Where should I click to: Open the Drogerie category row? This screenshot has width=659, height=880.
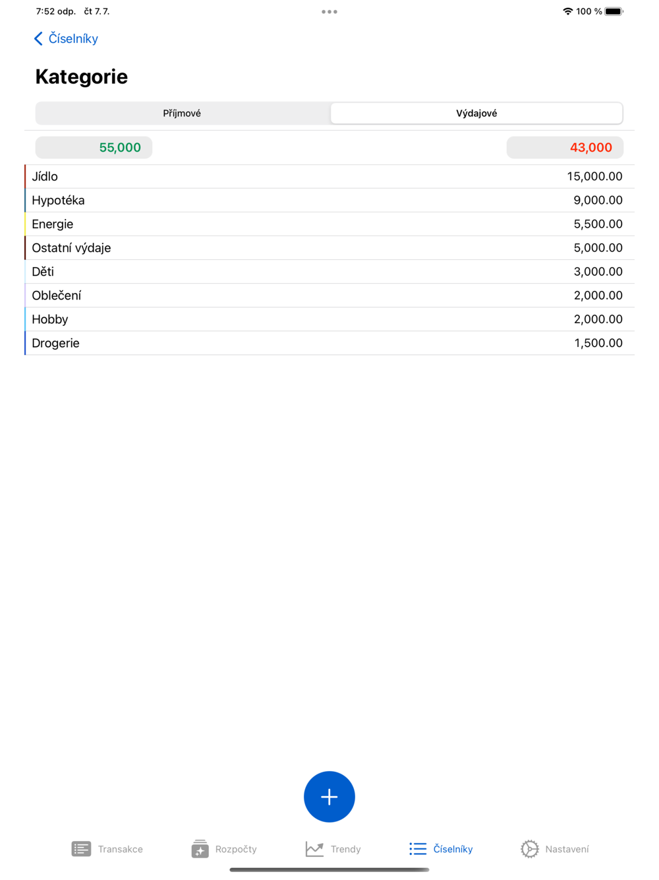(x=329, y=342)
